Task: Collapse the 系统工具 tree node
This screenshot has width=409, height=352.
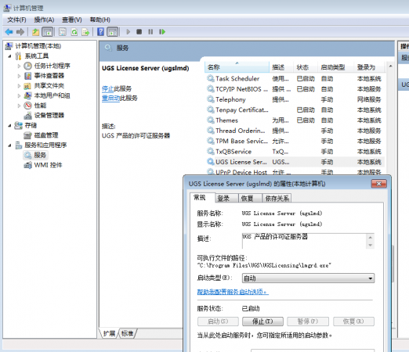Action: pyautogui.click(x=9, y=56)
